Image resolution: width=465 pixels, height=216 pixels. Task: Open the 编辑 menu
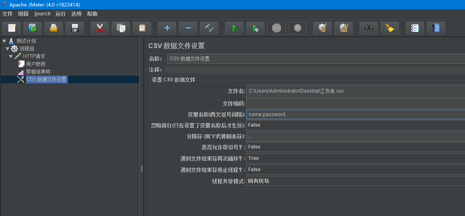(x=23, y=14)
